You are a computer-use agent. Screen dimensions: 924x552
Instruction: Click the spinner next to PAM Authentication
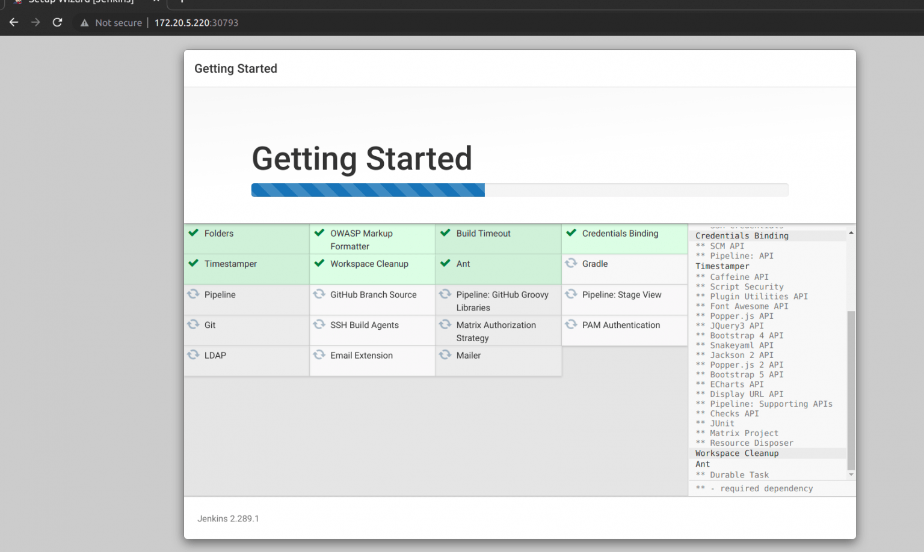(570, 324)
